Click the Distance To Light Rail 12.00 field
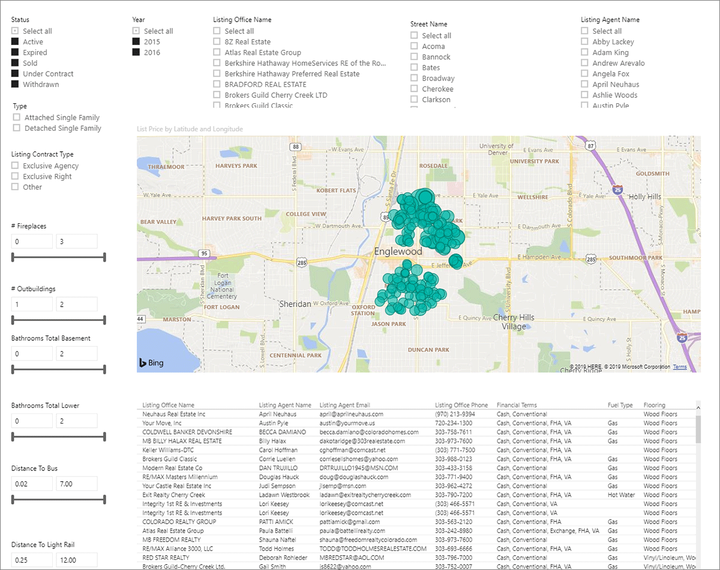720x570 pixels. [x=77, y=560]
